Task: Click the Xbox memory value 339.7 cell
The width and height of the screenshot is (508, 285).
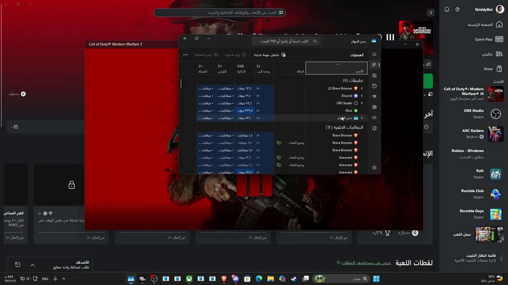Action: coord(245,111)
